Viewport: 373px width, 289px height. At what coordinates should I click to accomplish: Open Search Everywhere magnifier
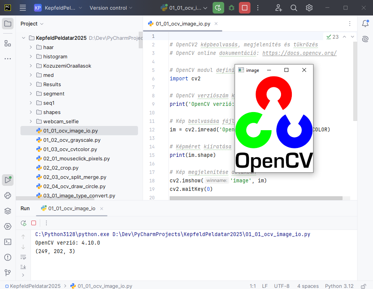click(x=294, y=8)
